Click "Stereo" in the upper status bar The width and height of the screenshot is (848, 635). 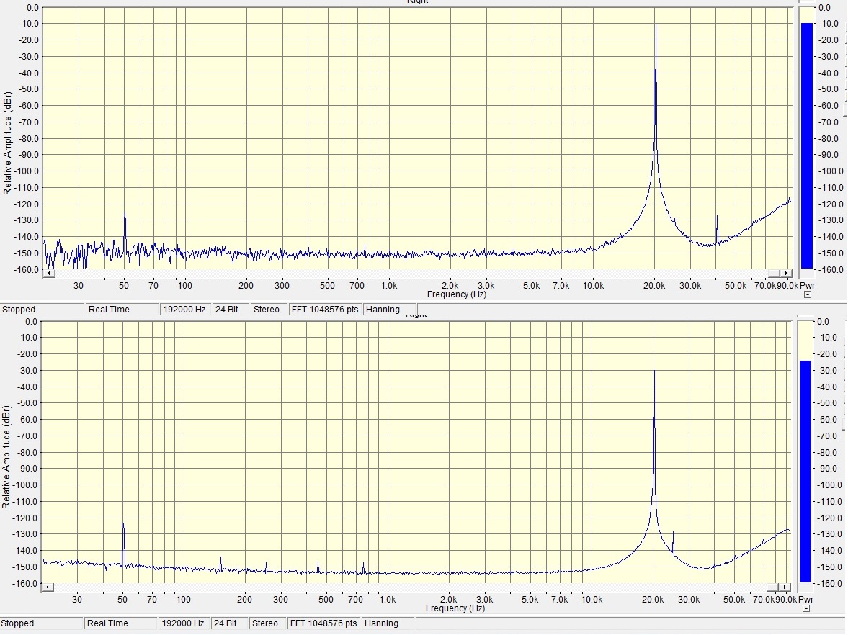coord(267,310)
